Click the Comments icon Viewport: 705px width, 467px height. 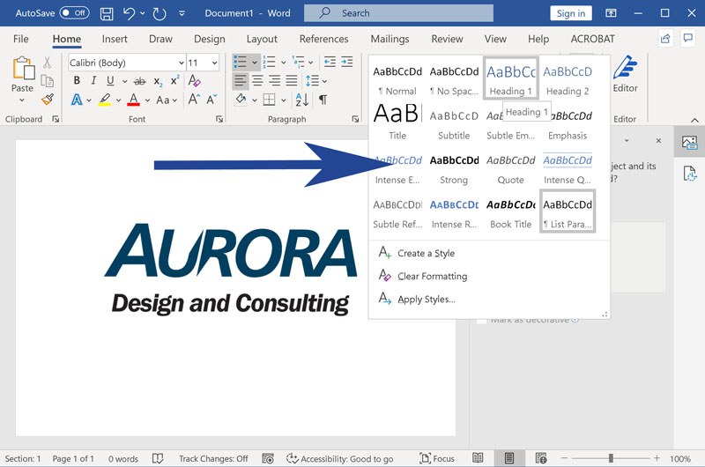tap(688, 38)
